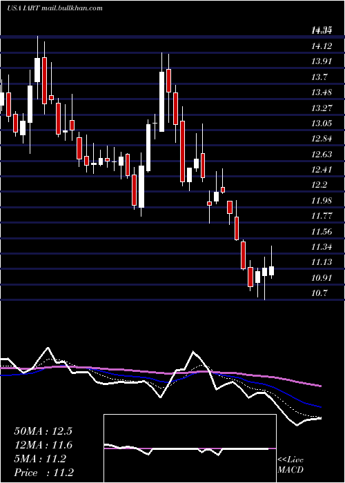Select the 13.27 price level label
Viewport: 345px width, 483px height.
coord(322,108)
